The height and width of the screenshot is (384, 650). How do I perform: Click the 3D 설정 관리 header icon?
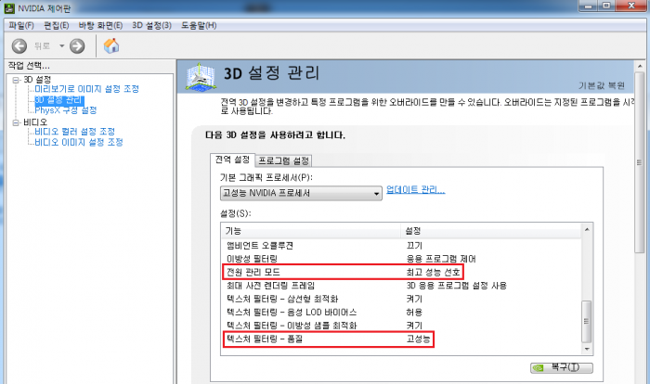click(x=201, y=77)
